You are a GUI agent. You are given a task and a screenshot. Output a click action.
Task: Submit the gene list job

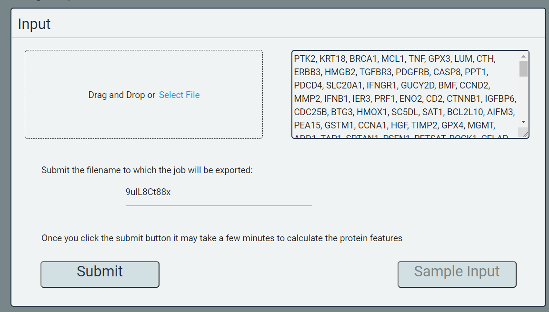[x=100, y=274]
